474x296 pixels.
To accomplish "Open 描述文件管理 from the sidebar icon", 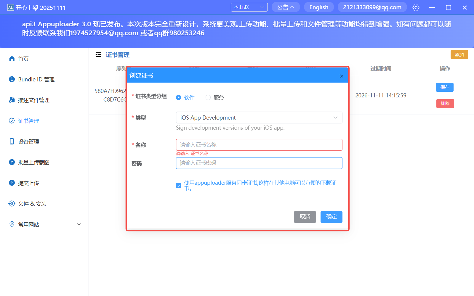I will (x=12, y=100).
